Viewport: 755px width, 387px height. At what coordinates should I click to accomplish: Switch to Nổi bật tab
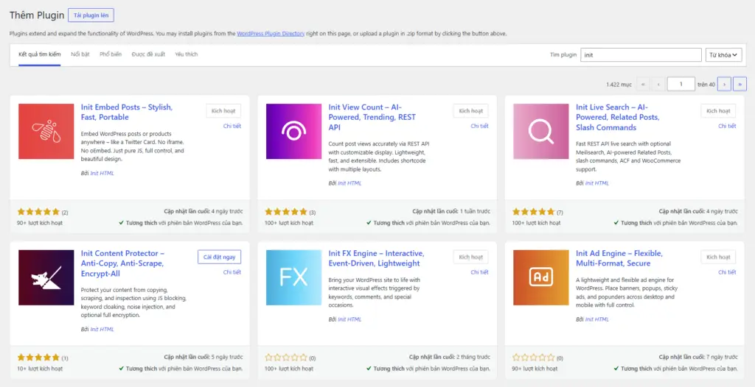(x=80, y=54)
